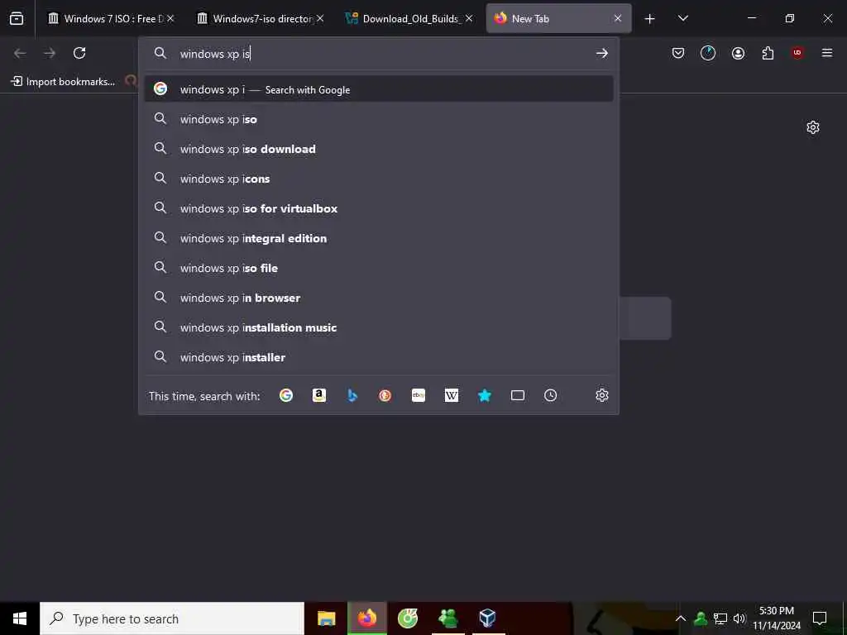847x635 pixels.
Task: Open the Firefox hamburger menu
Action: pos(827,53)
